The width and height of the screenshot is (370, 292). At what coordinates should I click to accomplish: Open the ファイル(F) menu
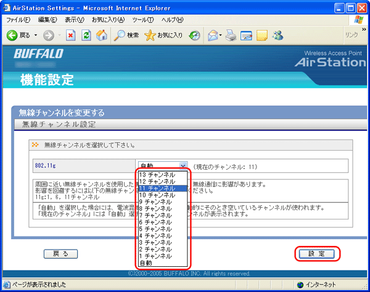(18, 20)
